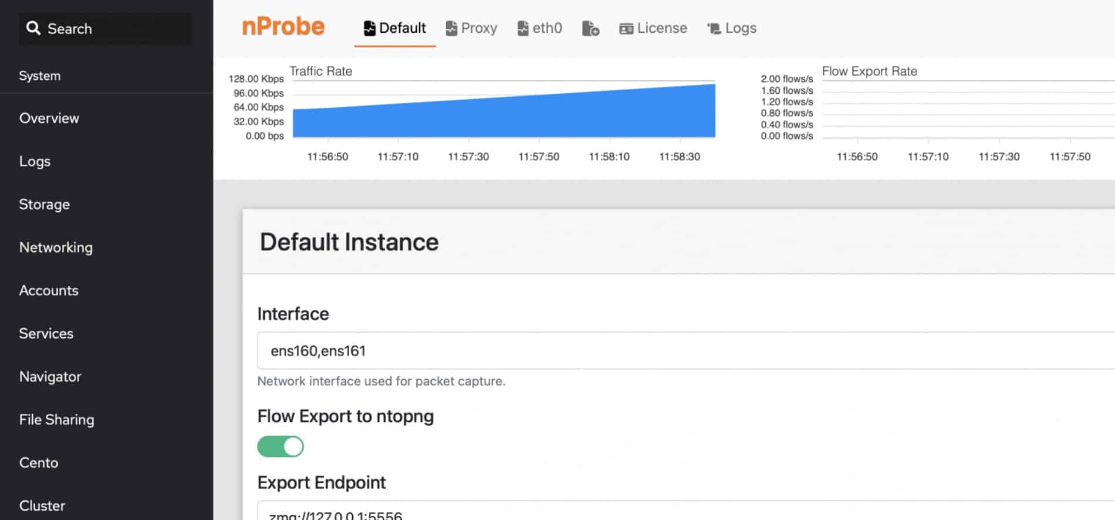
Task: Click the 'Network interface used for packet capture.' hint
Action: tap(381, 381)
